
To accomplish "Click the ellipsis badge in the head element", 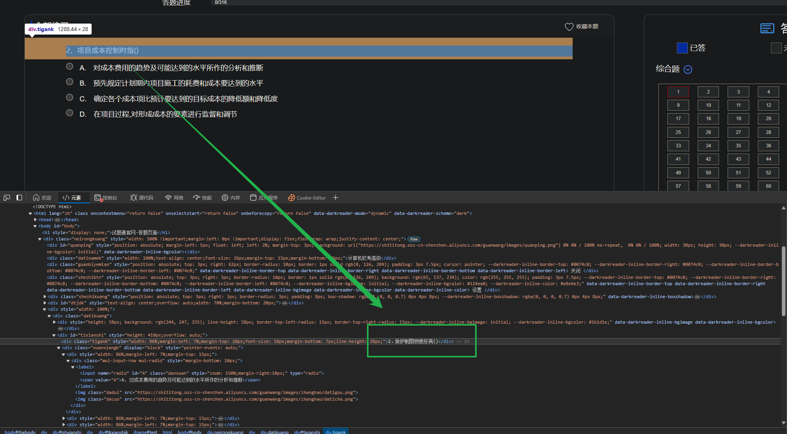I will (x=57, y=220).
